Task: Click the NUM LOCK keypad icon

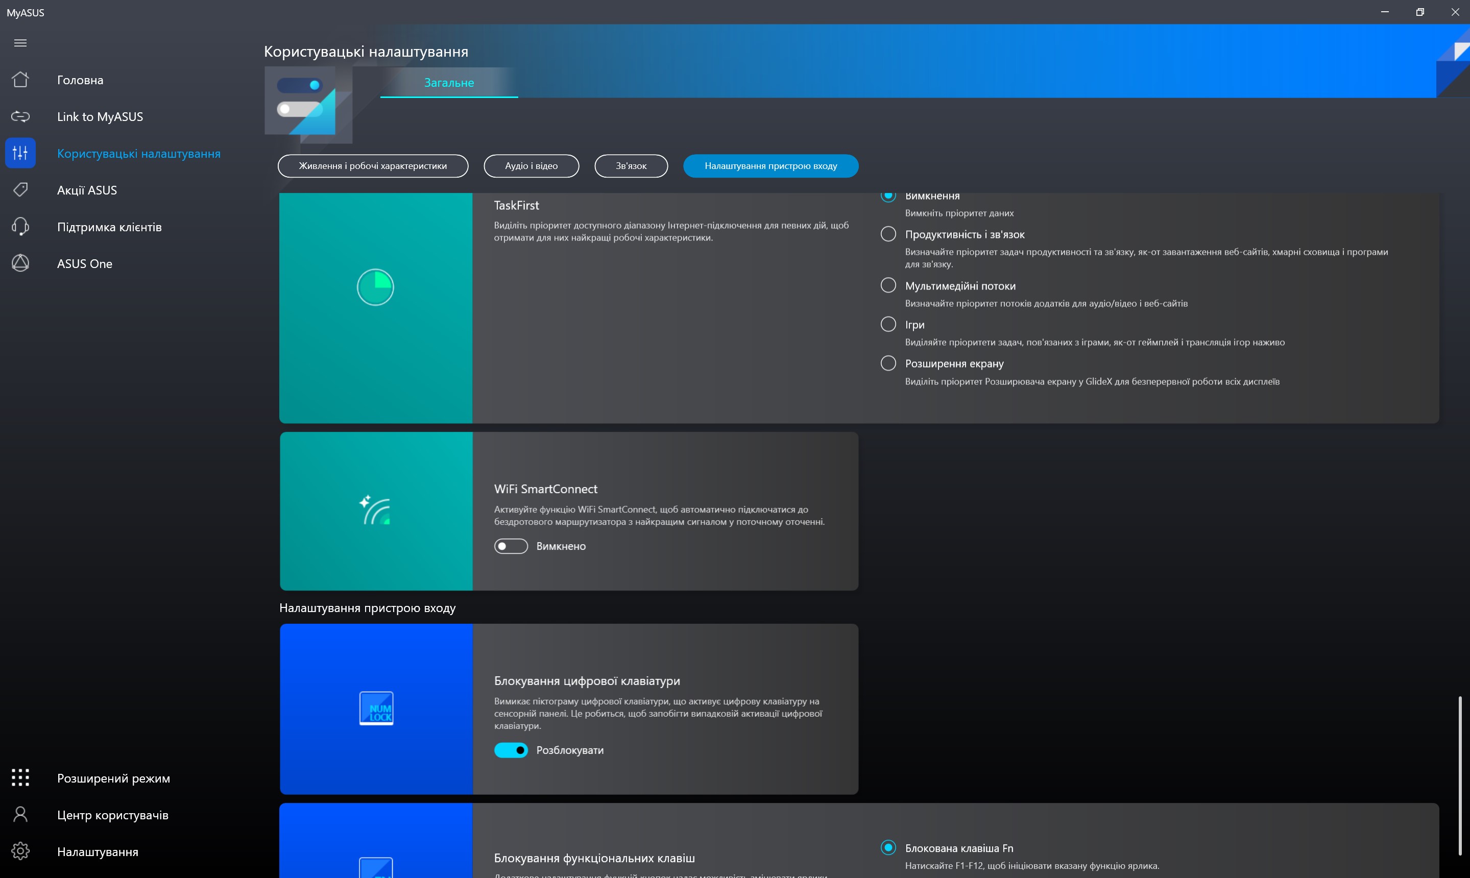Action: click(x=376, y=708)
